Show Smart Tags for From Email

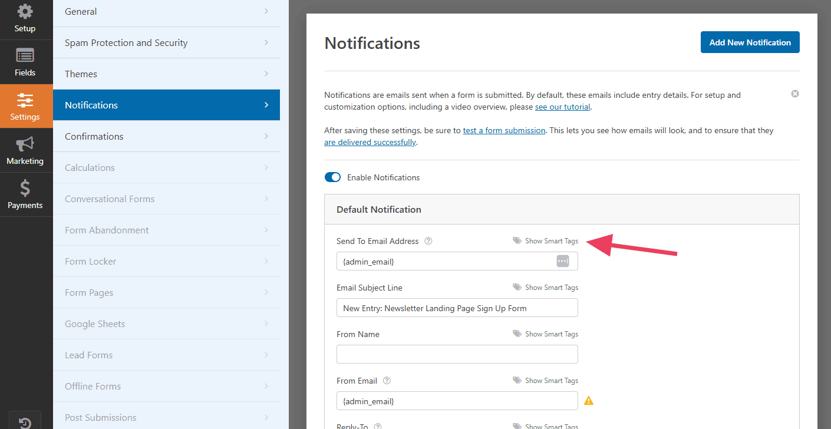pyautogui.click(x=546, y=381)
